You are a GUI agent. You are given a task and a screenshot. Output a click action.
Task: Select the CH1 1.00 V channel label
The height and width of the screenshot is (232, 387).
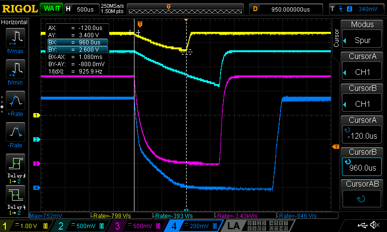(x=25, y=226)
